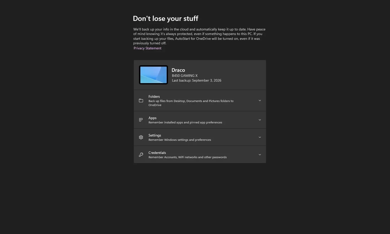
Task: Click the Draco PC wallpaper thumbnail
Action: click(153, 75)
